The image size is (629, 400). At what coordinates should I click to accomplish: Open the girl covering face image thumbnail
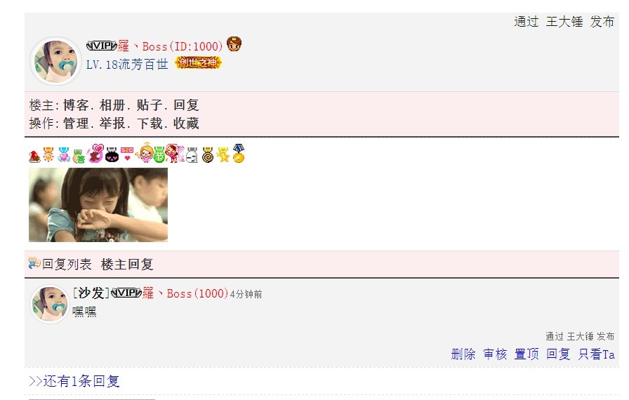pyautogui.click(x=98, y=205)
